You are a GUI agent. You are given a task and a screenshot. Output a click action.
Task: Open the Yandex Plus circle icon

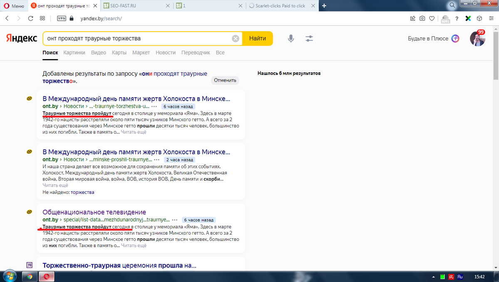pos(455,38)
